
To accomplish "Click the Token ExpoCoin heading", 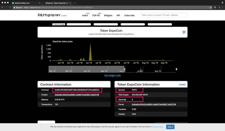I will click(111, 31).
